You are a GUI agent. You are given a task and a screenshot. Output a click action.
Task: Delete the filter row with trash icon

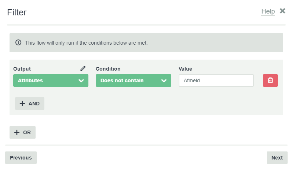click(x=270, y=80)
